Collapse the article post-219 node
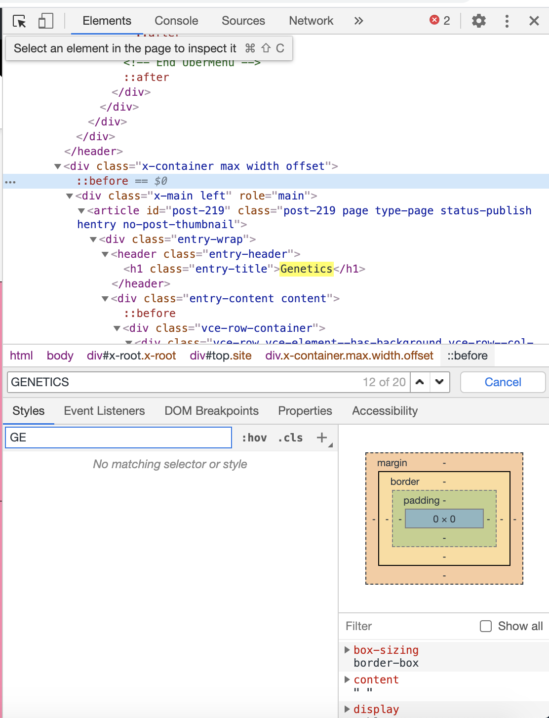This screenshot has height=718, width=549. pos(81,211)
